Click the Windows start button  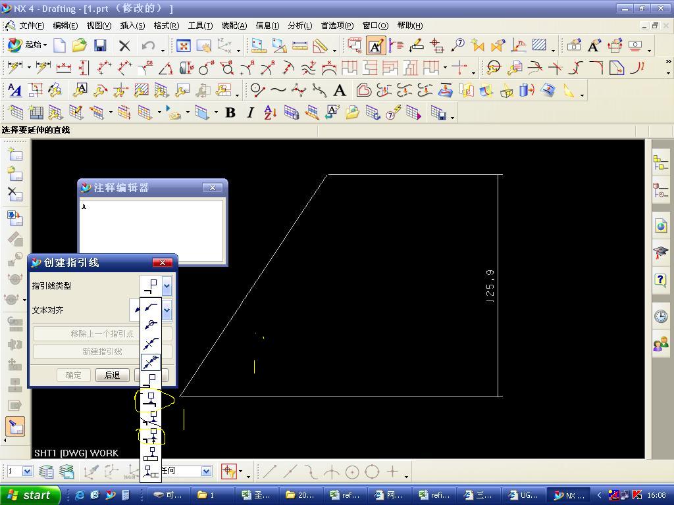tap(29, 495)
